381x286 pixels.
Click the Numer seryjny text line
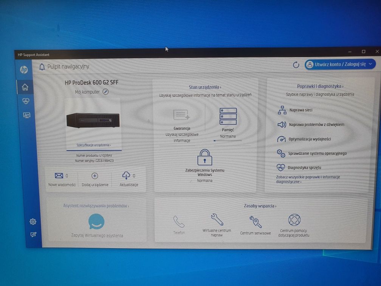(94, 161)
